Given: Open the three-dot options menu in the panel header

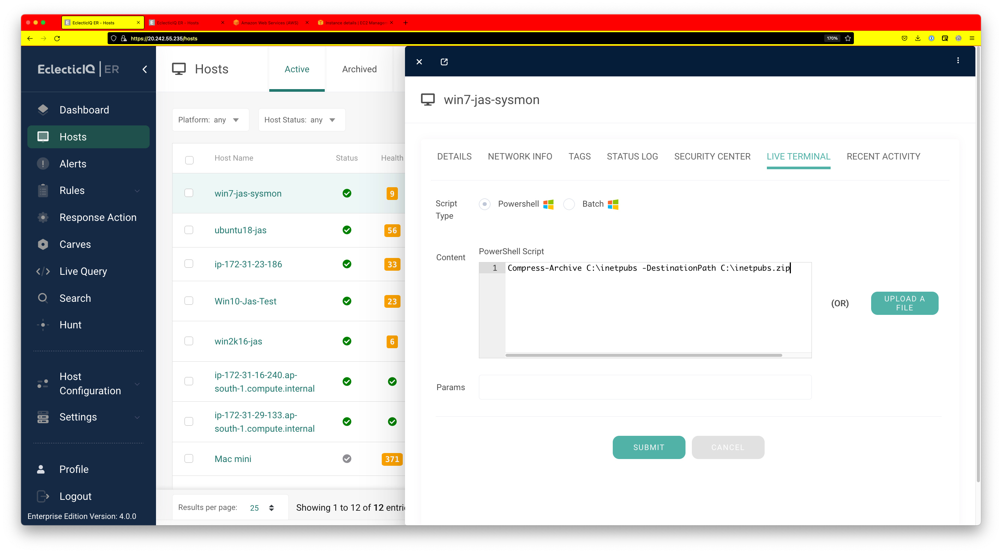Looking at the screenshot, I should tap(958, 61).
